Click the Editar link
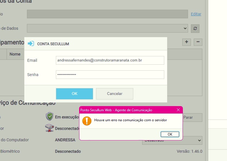227x161 pixels. coord(196,14)
